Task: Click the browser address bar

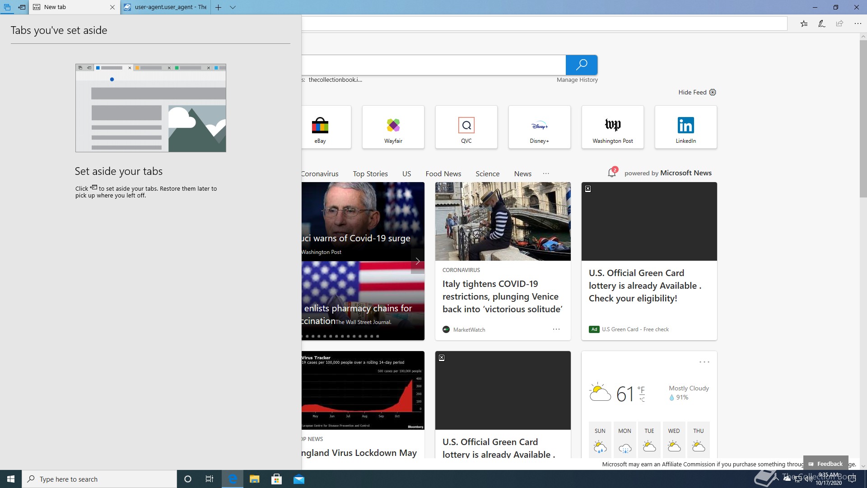Action: click(x=544, y=23)
